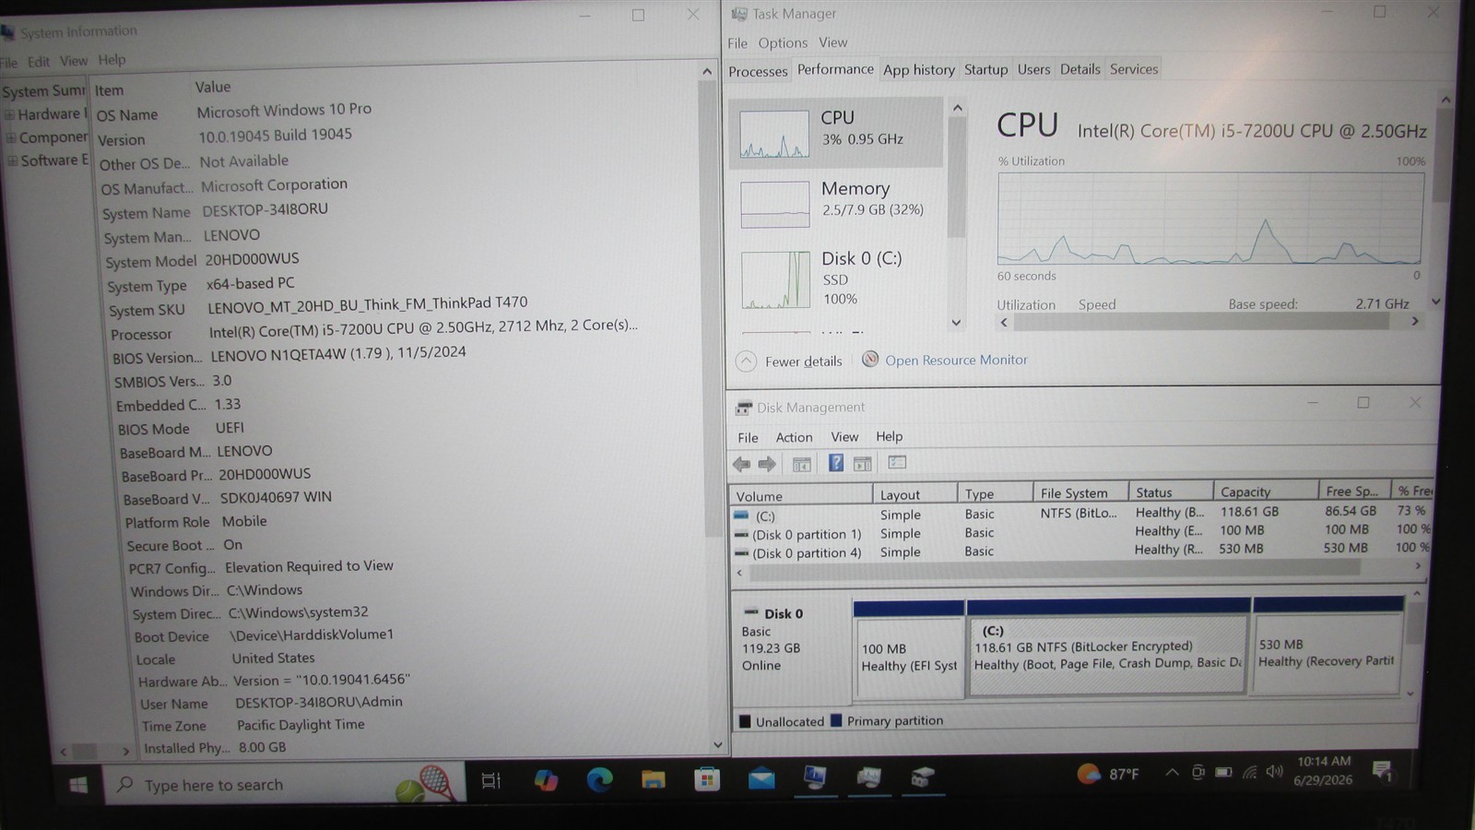Select Disk 0 (C:) in the performance list
Screen dimensions: 1475x830
coord(837,279)
